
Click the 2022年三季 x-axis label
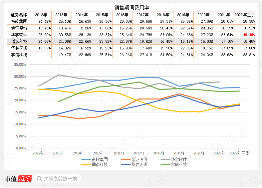tap(240, 153)
